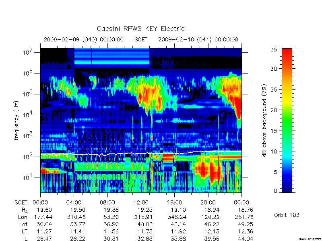Image resolution: width=322 pixels, height=241 pixels.
Task: Select the L-shell value 39.56
Action: pos(212,239)
